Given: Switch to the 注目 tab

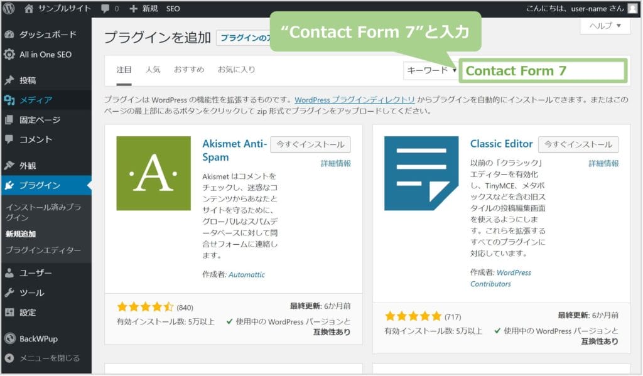Looking at the screenshot, I should point(124,70).
